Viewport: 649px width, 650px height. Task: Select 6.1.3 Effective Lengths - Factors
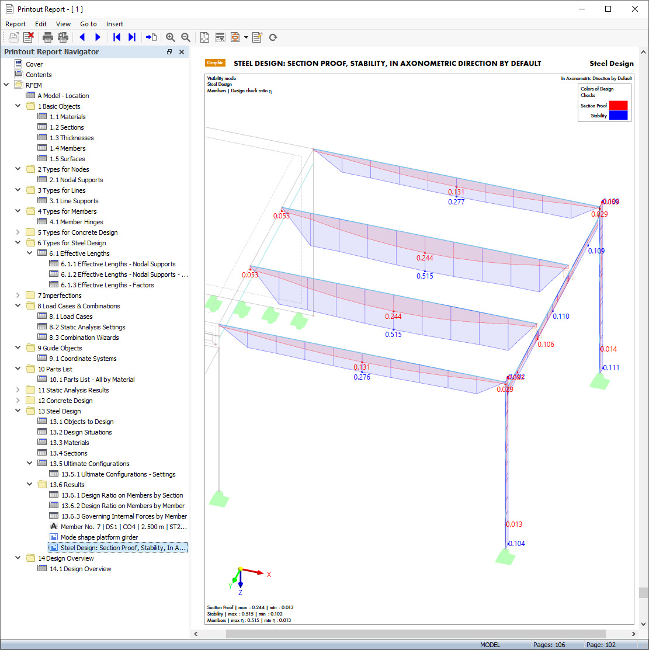pos(107,285)
